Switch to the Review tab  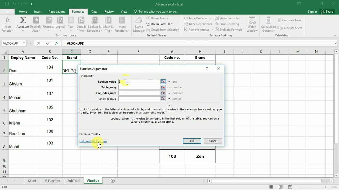pyautogui.click(x=109, y=12)
